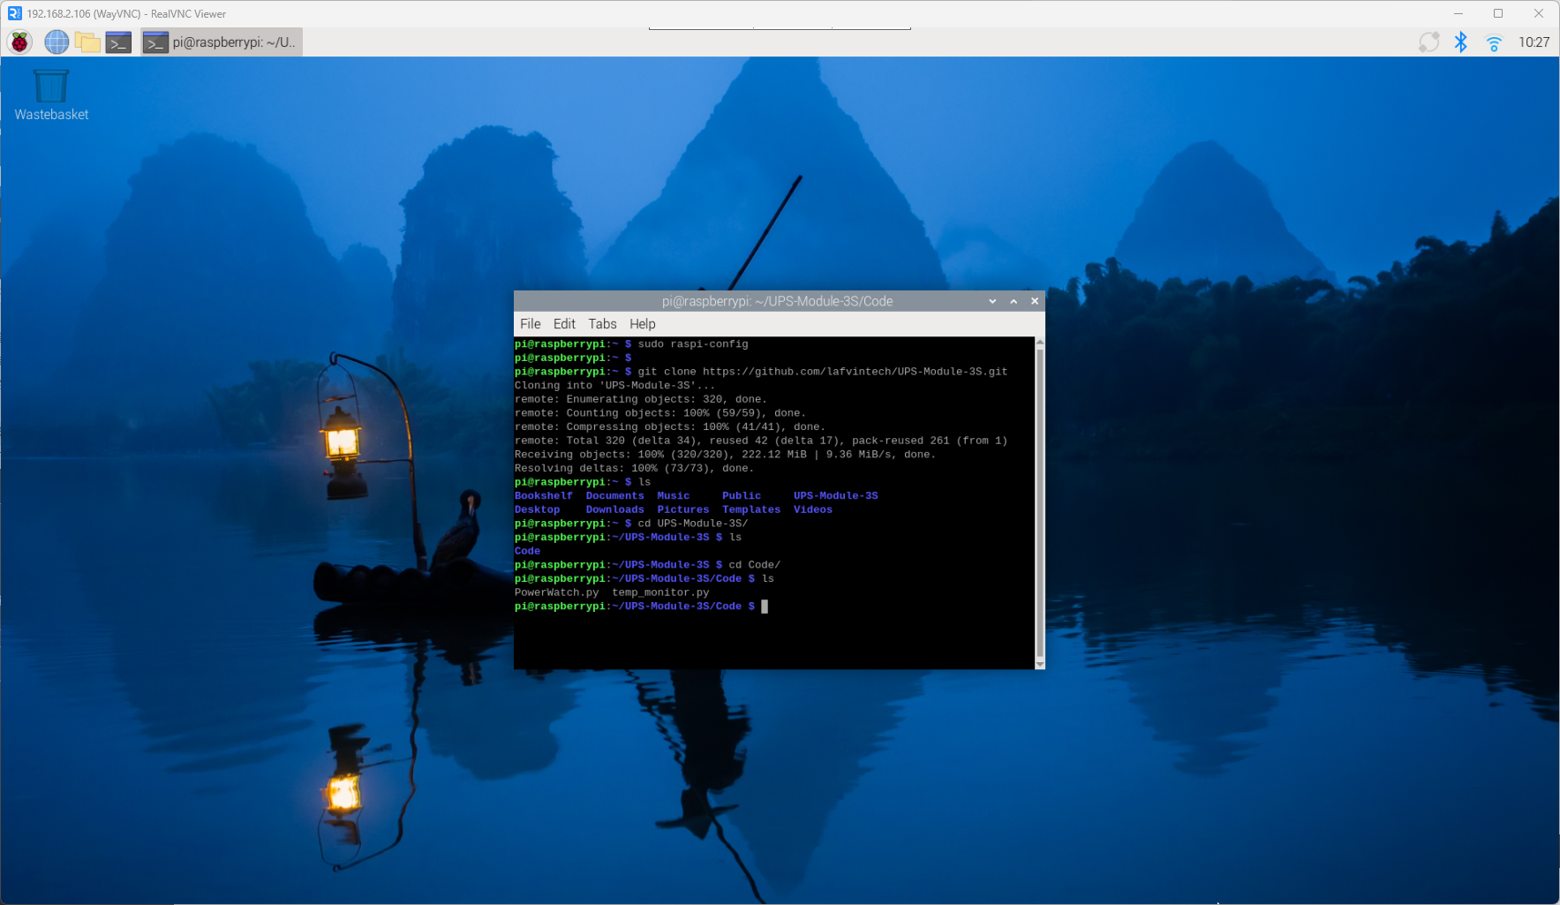
Task: Click the 'Public' directory name
Action: click(x=742, y=496)
